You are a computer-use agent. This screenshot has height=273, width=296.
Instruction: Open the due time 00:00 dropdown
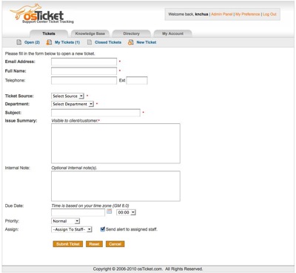pos(126,212)
